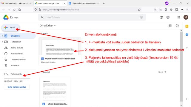This screenshot has height=107, width=191.
Task: Open Firefox application hamburger menu
Action: pyautogui.click(x=187, y=10)
